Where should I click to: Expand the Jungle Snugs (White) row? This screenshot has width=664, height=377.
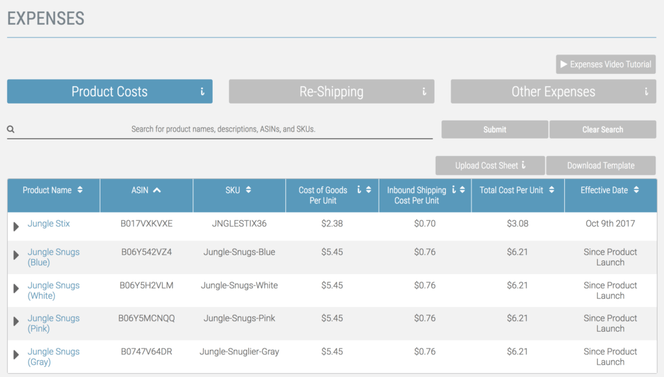pyautogui.click(x=16, y=288)
